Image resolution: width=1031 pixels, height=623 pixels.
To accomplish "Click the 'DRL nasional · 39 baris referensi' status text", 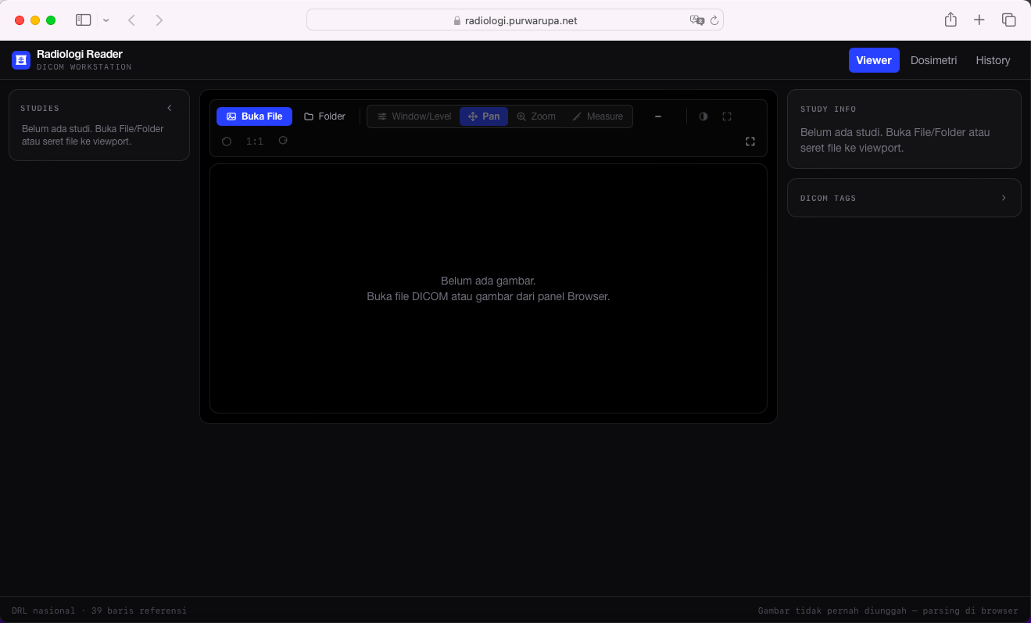I will click(x=99, y=610).
